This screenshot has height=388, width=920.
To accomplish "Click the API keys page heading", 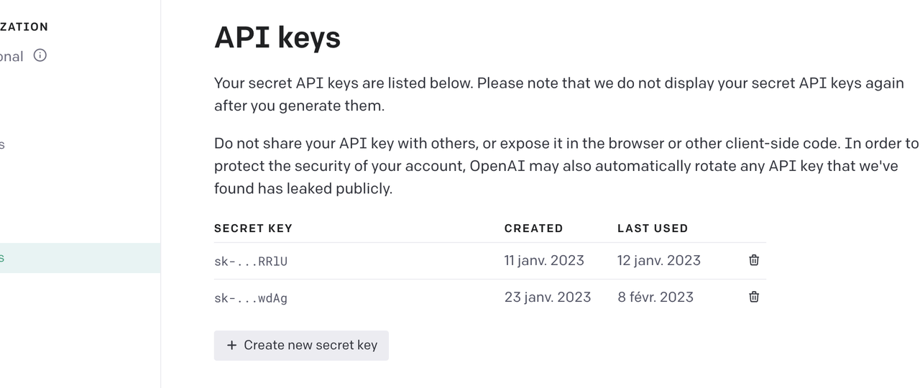I will [277, 37].
